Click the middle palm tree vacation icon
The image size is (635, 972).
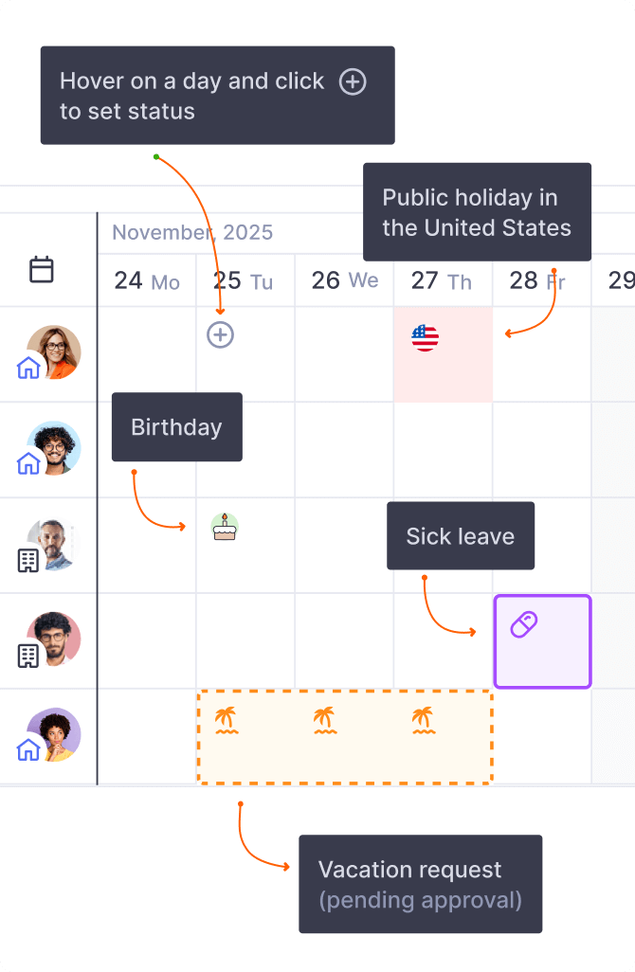click(x=325, y=721)
